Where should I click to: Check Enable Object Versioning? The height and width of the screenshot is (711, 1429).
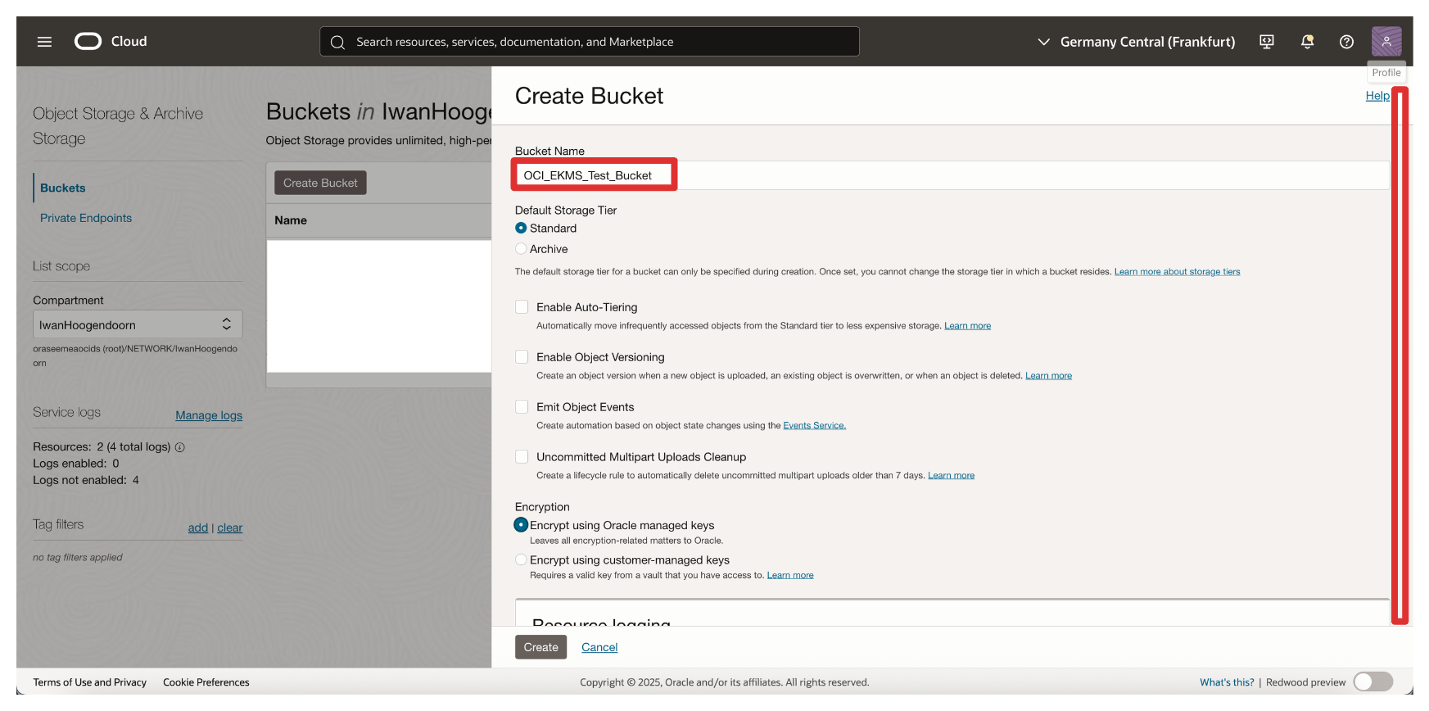(x=522, y=357)
